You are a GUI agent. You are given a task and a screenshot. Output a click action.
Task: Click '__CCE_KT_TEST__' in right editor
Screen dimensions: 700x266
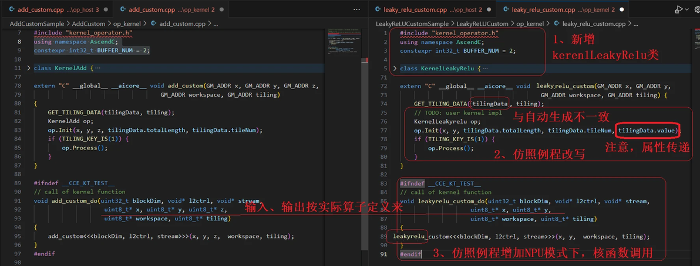[454, 183]
